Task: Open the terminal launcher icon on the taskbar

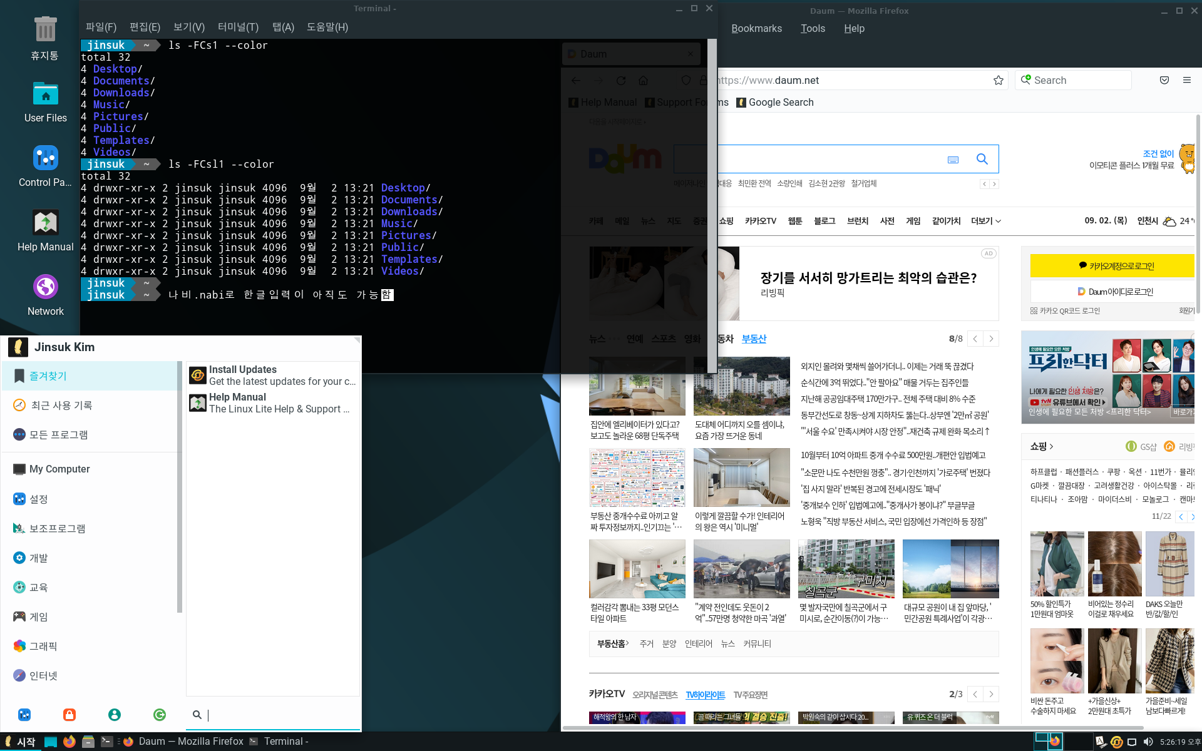Action: pos(107,742)
